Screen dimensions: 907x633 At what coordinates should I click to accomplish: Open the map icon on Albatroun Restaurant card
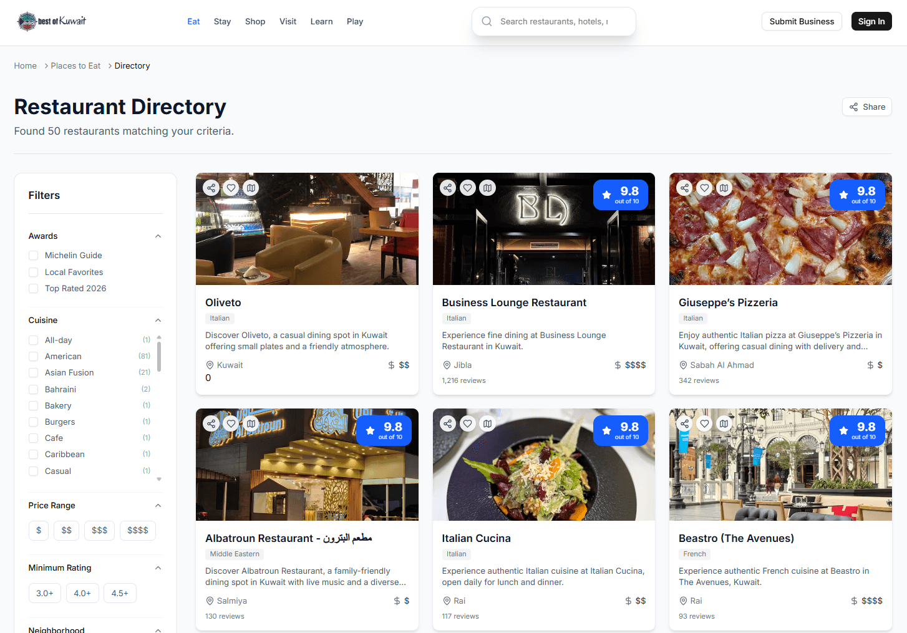click(x=251, y=423)
